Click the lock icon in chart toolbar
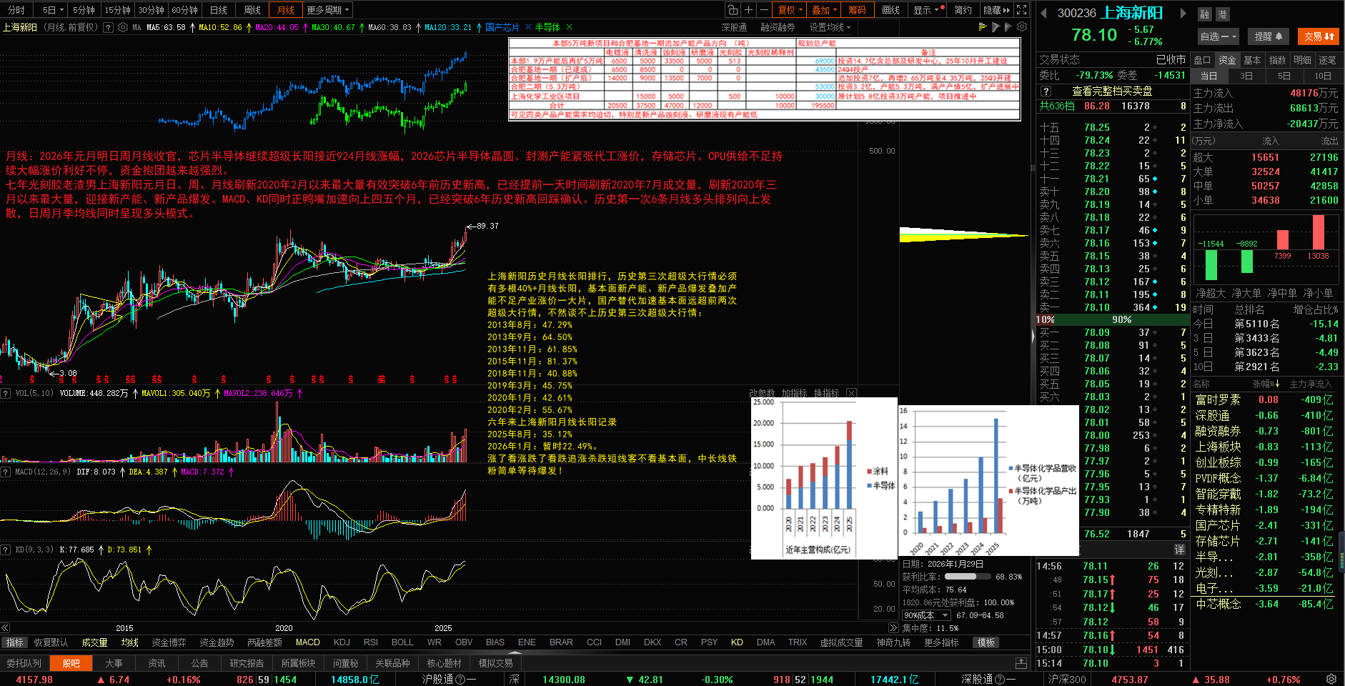The width and height of the screenshot is (1345, 686). pyautogui.click(x=733, y=10)
